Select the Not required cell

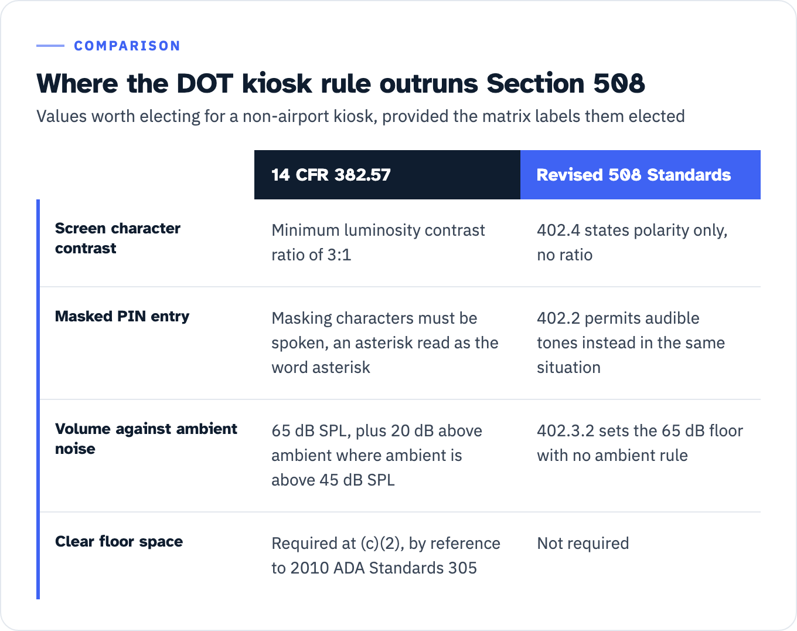point(583,543)
